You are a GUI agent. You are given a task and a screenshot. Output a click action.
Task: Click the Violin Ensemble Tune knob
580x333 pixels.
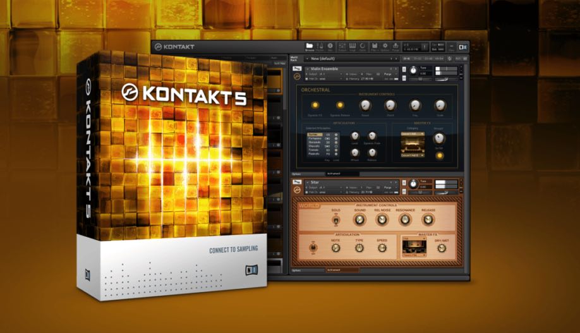414,71
